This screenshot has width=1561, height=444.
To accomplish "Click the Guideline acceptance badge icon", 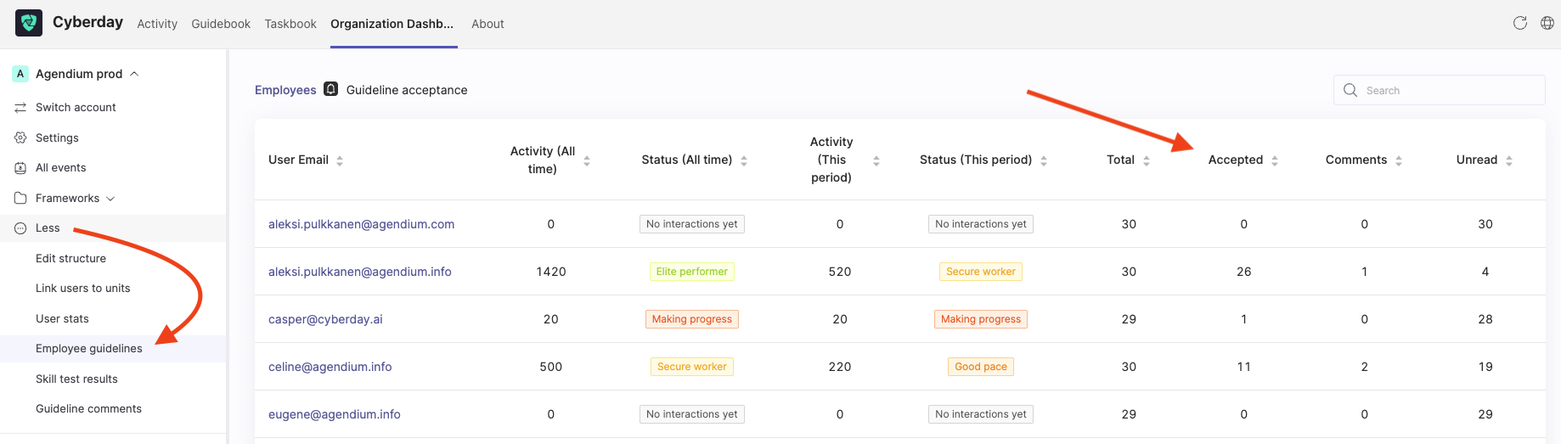I will pos(331,89).
